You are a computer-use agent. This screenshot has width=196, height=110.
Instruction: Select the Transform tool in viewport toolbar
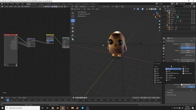click(73, 31)
